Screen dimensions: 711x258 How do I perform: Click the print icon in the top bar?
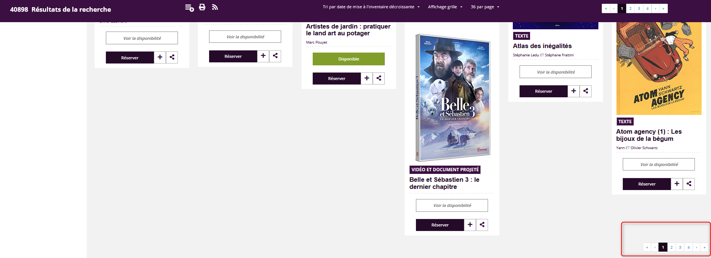coord(202,7)
